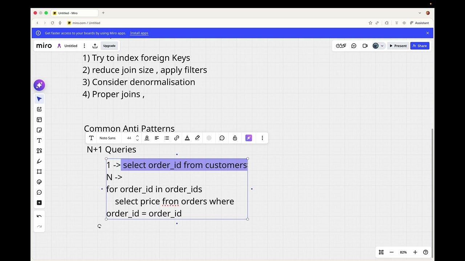This screenshot has width=465, height=261.
Task: Open Miro AI sparkle tool in left toolbar
Action: coord(39,85)
